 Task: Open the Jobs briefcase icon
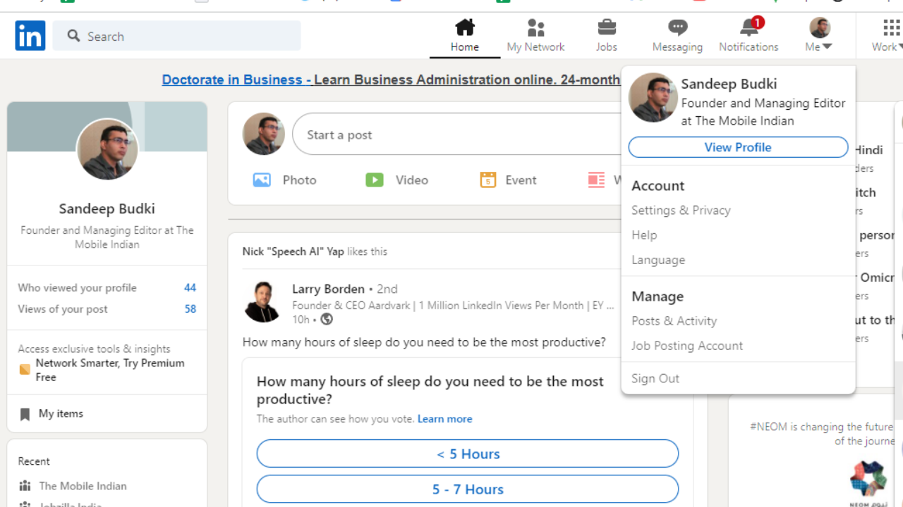pos(607,27)
